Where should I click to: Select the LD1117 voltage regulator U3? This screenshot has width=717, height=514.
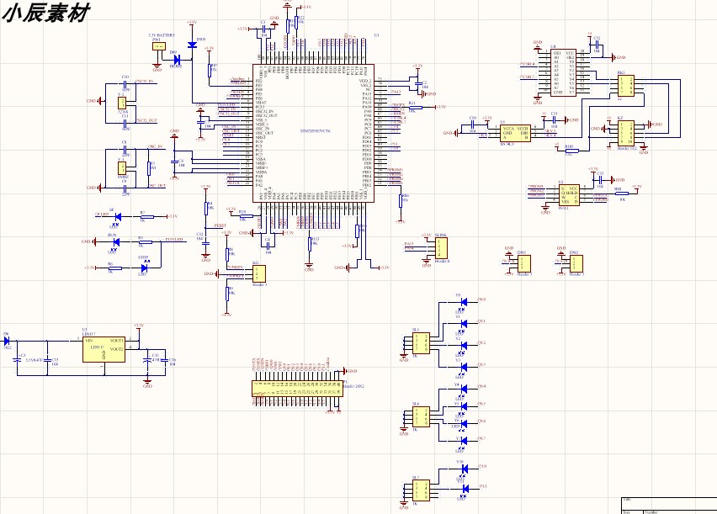pos(104,350)
